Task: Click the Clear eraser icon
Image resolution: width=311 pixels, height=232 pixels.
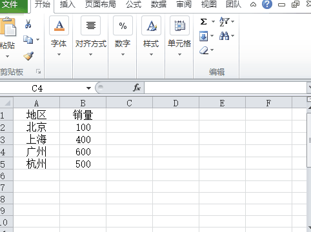Action: (x=204, y=50)
